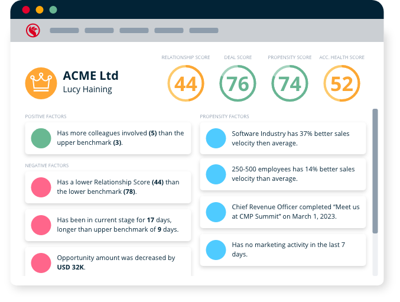Click the blue circle beside Chief Revenue Officer factor
Viewport: 400px width, 302px height.
pyautogui.click(x=216, y=212)
